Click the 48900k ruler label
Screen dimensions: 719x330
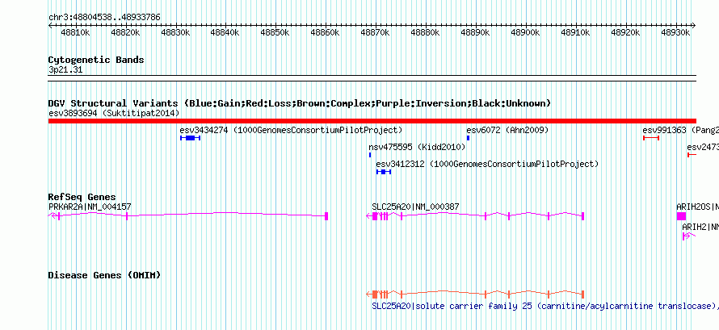525,33
